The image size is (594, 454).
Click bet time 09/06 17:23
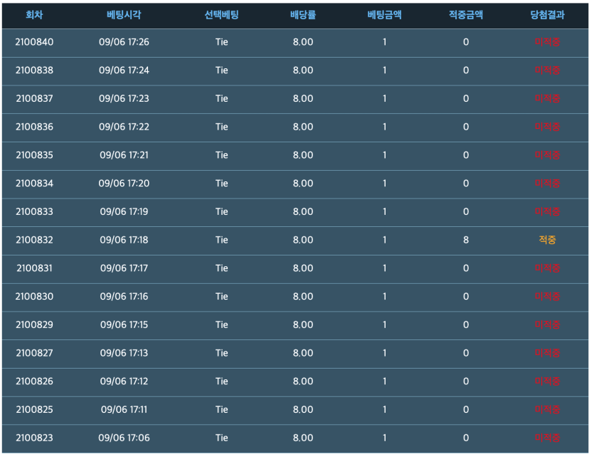pos(124,98)
